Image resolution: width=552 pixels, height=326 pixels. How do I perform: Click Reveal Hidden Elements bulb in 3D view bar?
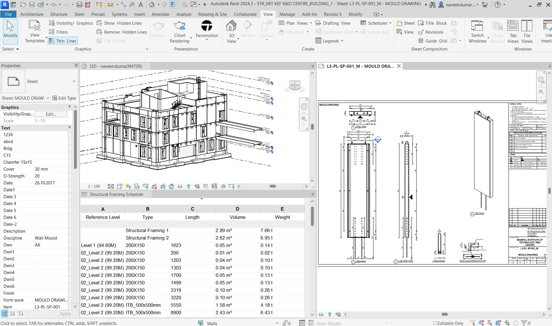(188, 186)
